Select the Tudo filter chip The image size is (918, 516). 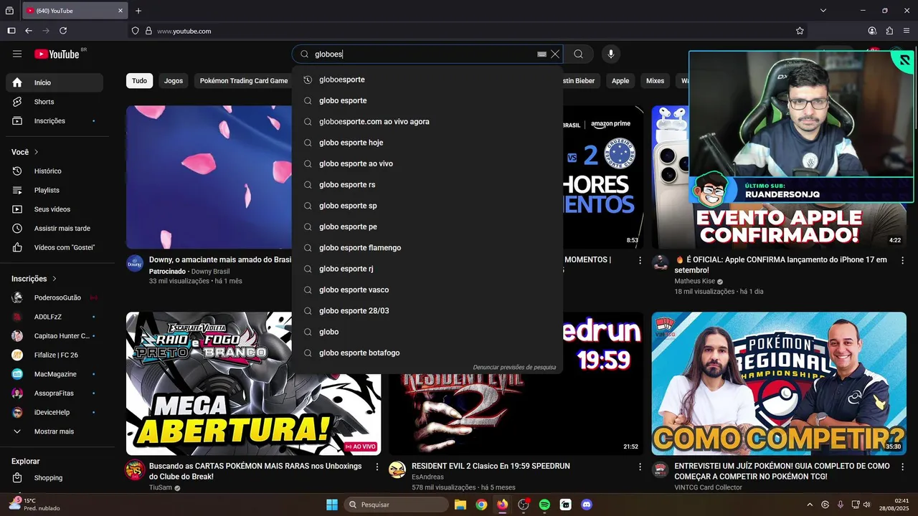point(139,81)
